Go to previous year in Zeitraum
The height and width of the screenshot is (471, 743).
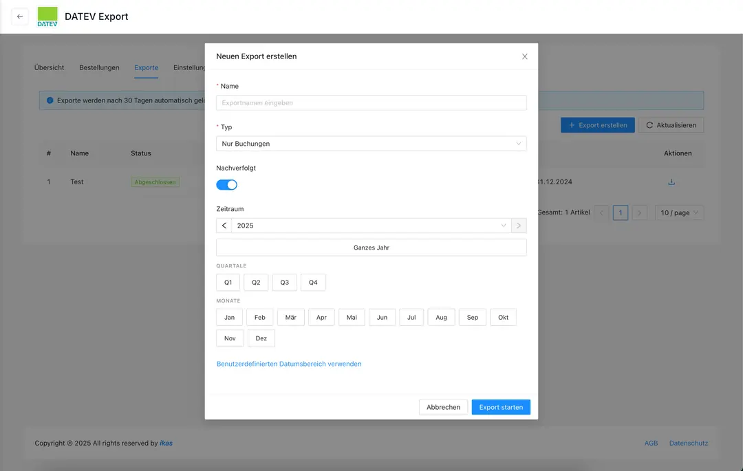coord(224,226)
